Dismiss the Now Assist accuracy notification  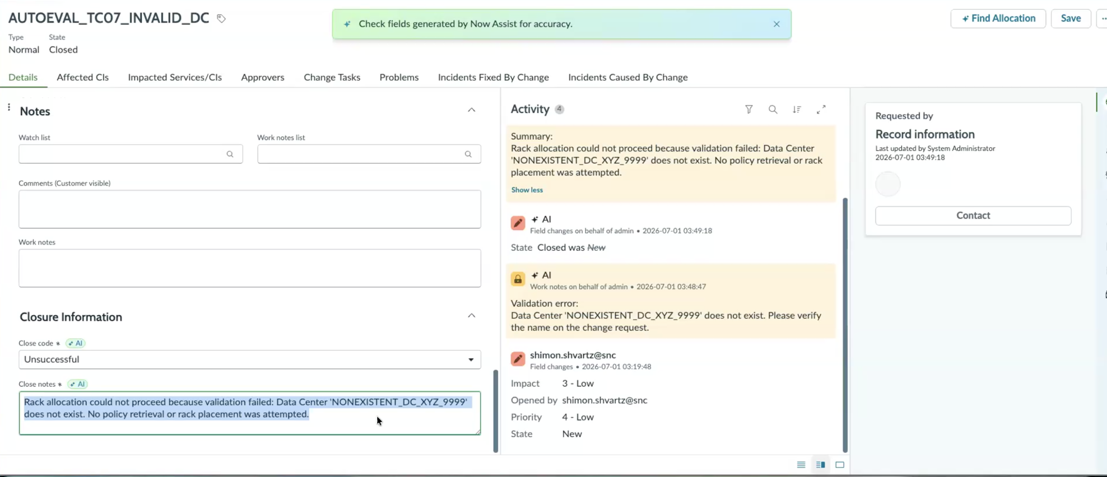click(776, 24)
